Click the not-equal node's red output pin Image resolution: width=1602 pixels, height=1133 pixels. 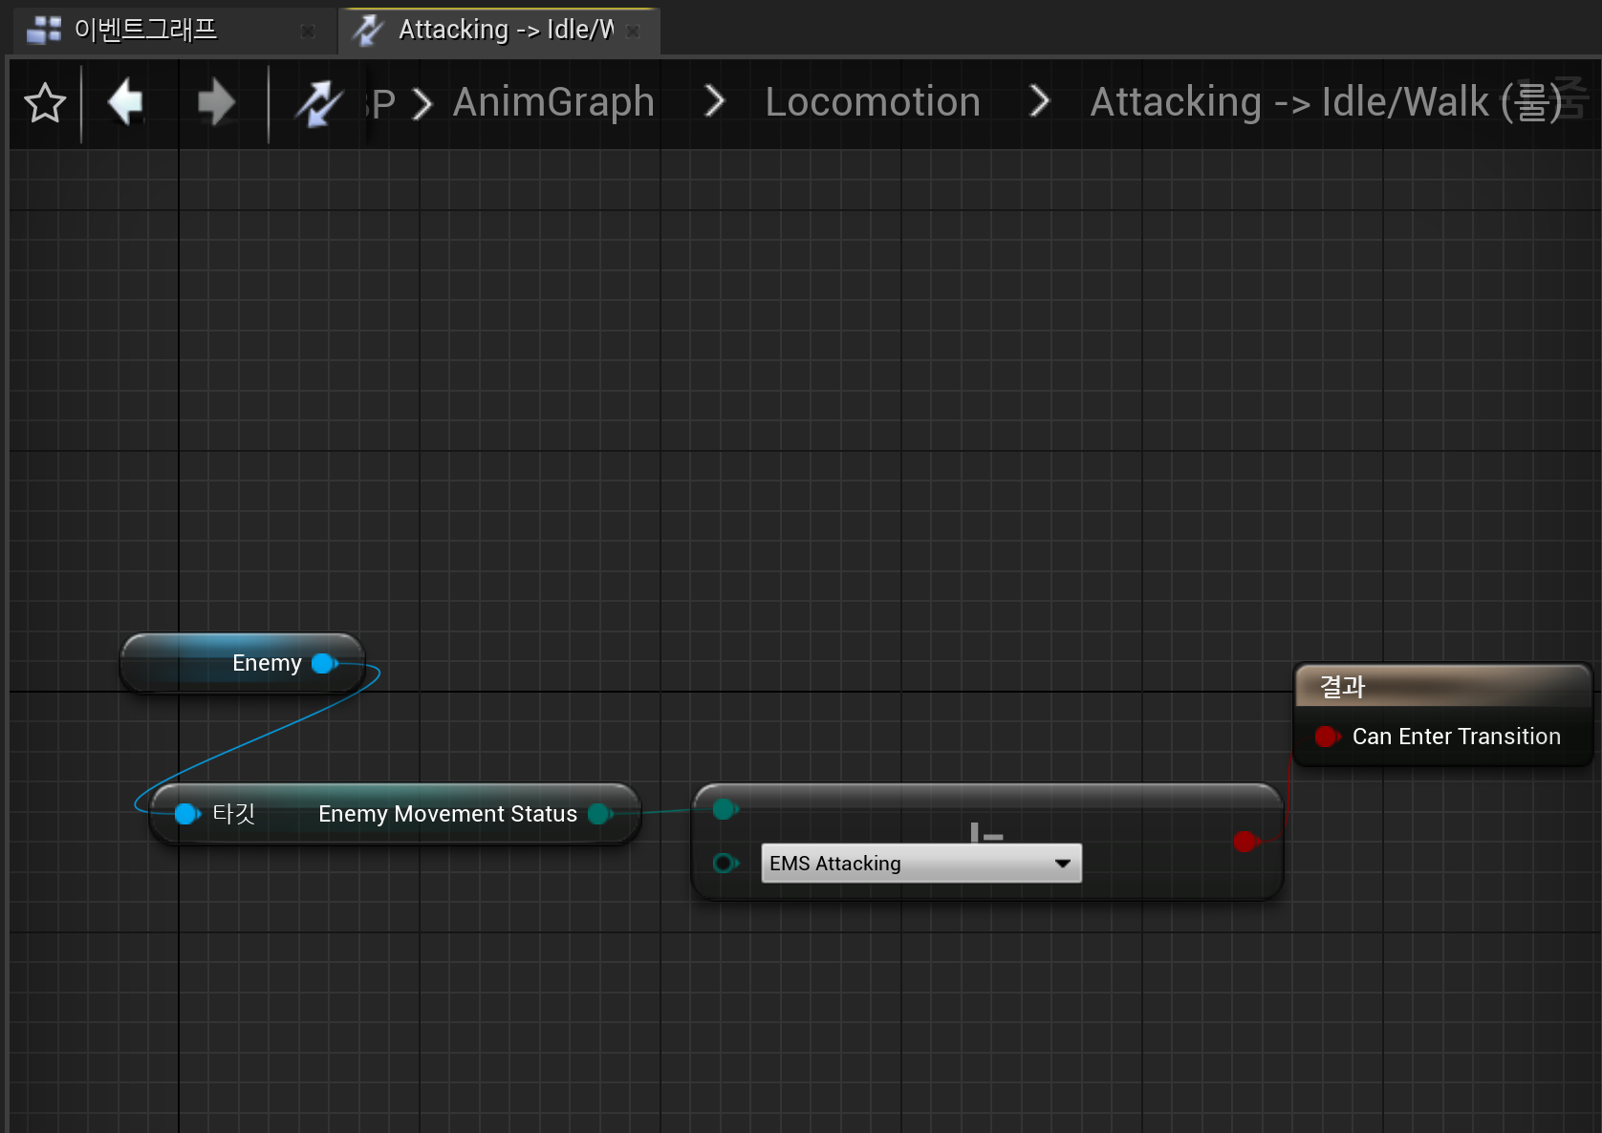[x=1245, y=841]
